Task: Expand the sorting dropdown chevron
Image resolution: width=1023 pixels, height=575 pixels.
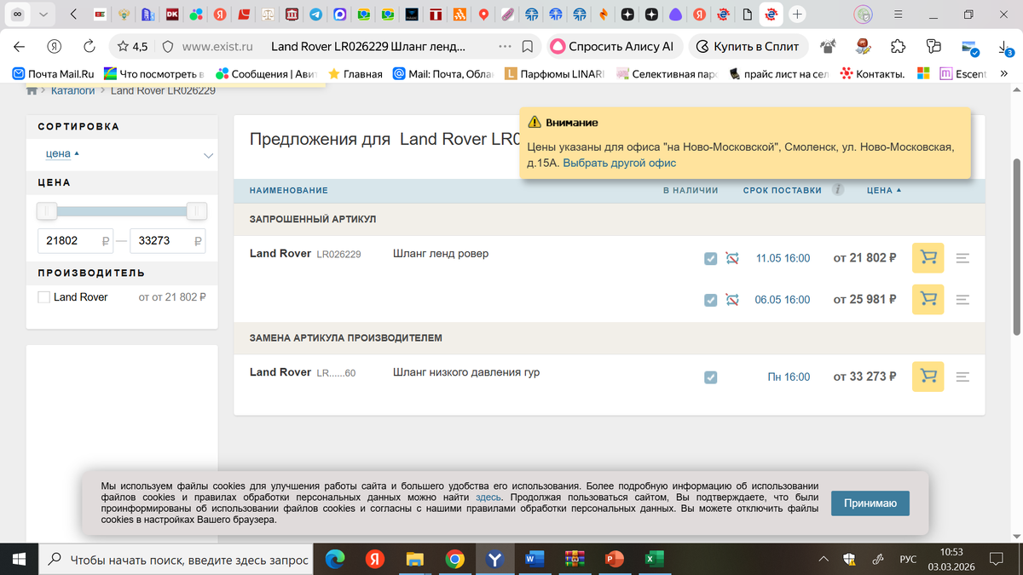Action: [208, 155]
